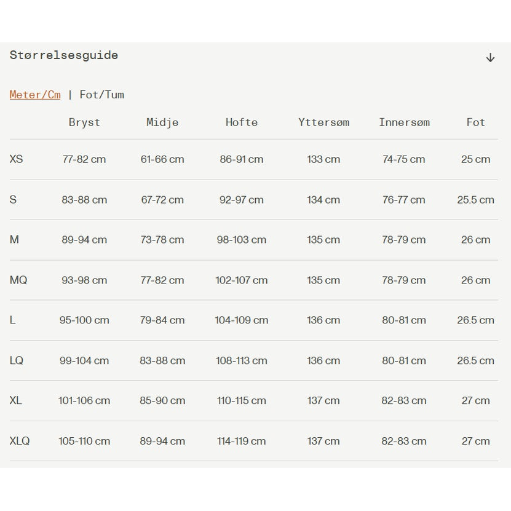This screenshot has height=511, width=511.
Task: Collapse the size guide with the arrow icon
Action: click(x=490, y=58)
